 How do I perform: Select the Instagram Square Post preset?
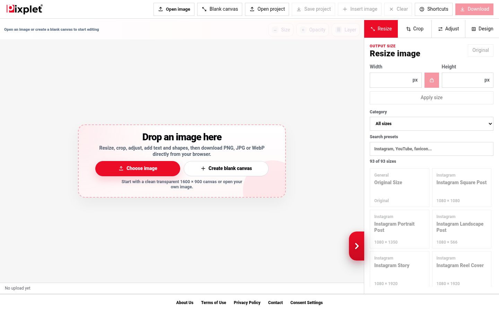click(x=462, y=188)
